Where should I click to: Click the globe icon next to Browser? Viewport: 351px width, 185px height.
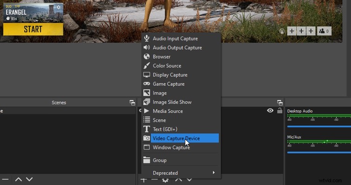[x=146, y=56]
